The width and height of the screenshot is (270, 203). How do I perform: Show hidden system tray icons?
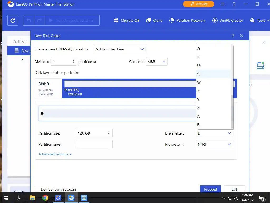click(223, 198)
